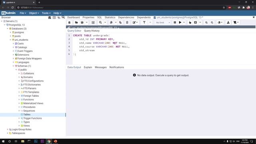Expand the Login/Group Roles node
The width and height of the screenshot is (256, 144).
[x=8, y=130]
